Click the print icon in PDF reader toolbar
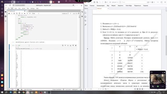The width and height of the screenshot is (167, 94). coord(94,2)
